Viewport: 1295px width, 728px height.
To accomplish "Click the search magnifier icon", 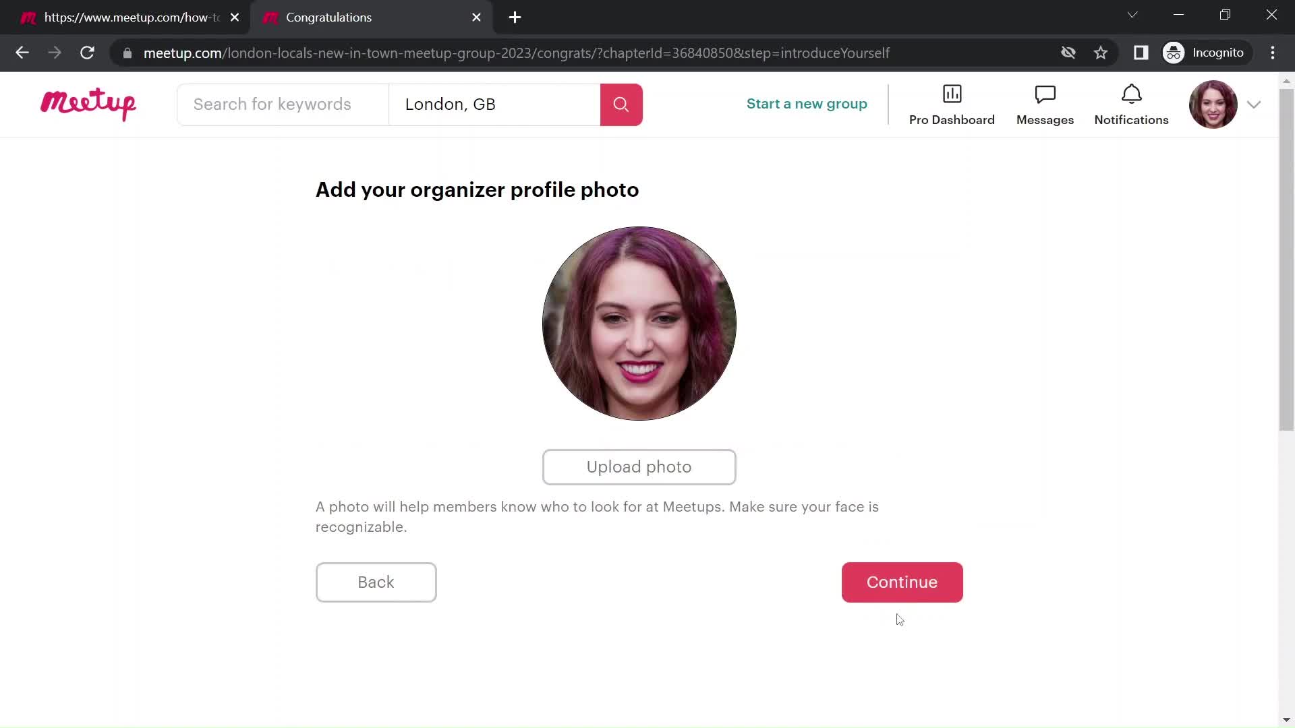I will coord(621,104).
